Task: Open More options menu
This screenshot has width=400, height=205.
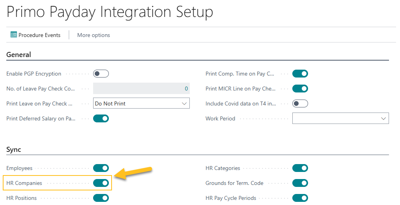Action: 94,35
